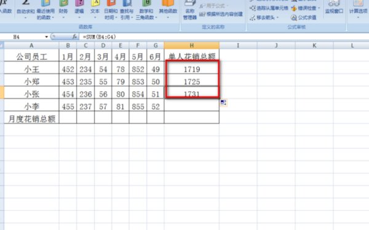This screenshot has height=230, width=369.
Task: Select the employee cell 小王
Action: pyautogui.click(x=31, y=68)
